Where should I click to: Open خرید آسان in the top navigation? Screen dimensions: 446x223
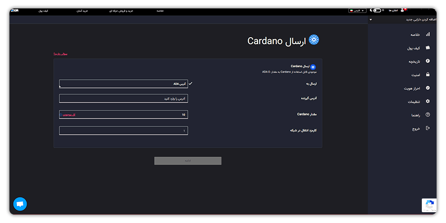pos(82,11)
